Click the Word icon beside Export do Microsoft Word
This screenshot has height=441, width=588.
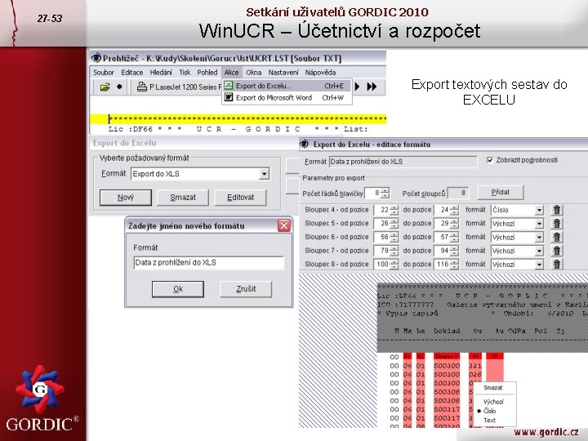coord(229,97)
